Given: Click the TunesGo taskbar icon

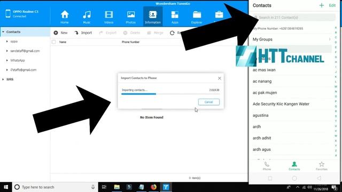Looking at the screenshot, I should (x=166, y=187).
